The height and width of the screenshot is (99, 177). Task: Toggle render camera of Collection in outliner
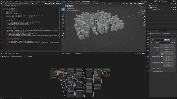point(175,8)
